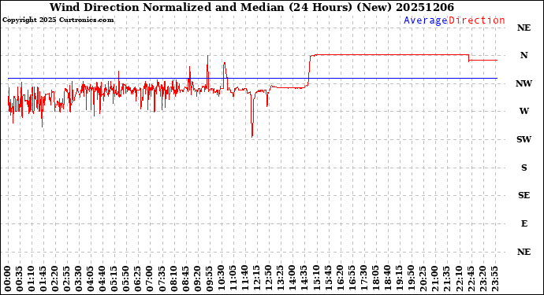The image size is (544, 295).
Task: Click the chart title text
Action: [252, 7]
